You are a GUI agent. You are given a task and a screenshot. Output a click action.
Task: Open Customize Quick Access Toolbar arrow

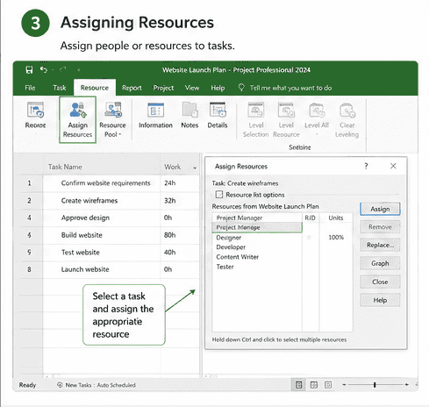pyautogui.click(x=79, y=69)
